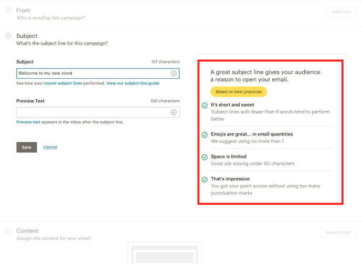The width and height of the screenshot is (362, 264).
Task: Click the Subject section checkmark icon
Action: click(8, 36)
